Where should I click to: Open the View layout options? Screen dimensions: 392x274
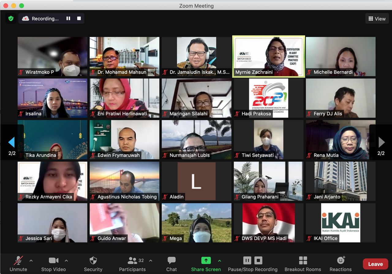point(377,19)
